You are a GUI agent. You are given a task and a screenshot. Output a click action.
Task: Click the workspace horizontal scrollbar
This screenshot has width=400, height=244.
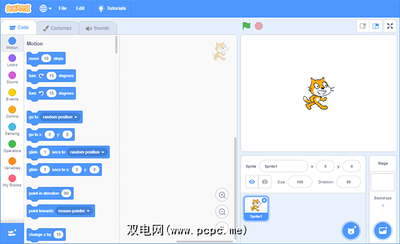point(205,242)
